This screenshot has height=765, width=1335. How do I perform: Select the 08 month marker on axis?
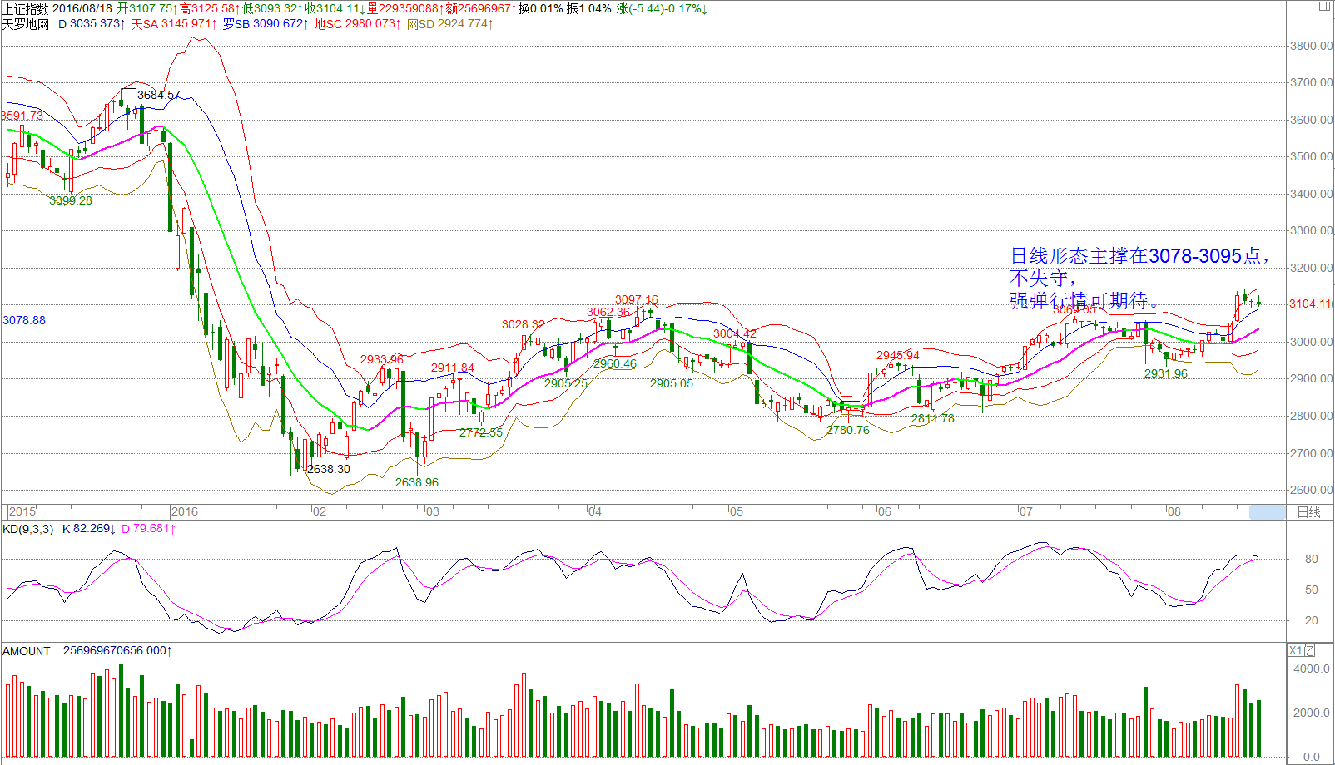[1174, 511]
